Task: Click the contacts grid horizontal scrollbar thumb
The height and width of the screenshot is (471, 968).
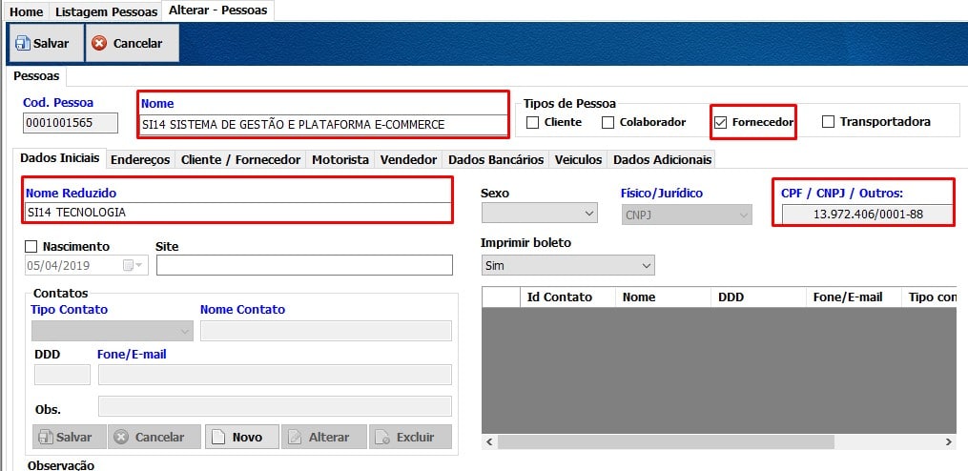Action: tap(666, 442)
